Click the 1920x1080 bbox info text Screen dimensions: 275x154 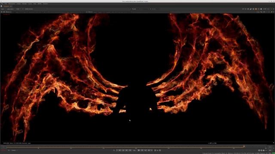pyautogui.click(x=17, y=143)
